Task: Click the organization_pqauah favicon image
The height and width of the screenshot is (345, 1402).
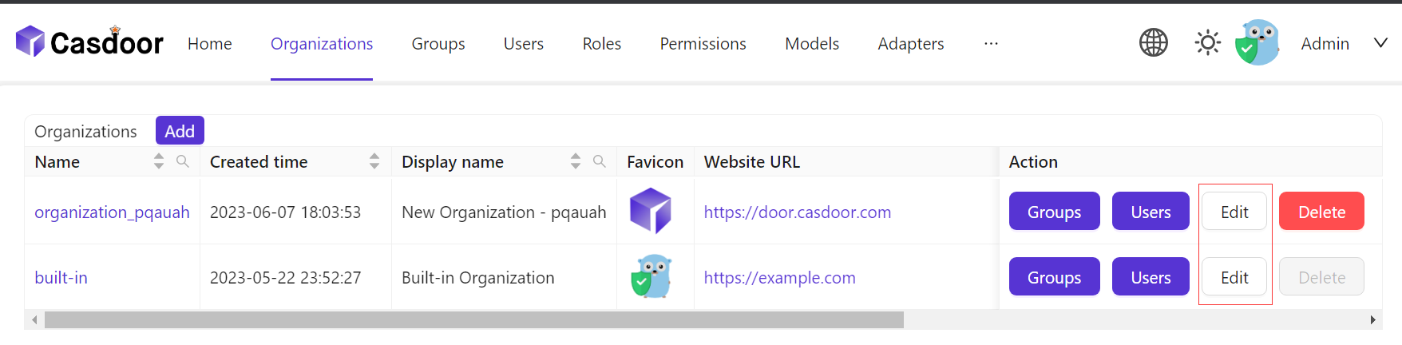Action: 651,211
